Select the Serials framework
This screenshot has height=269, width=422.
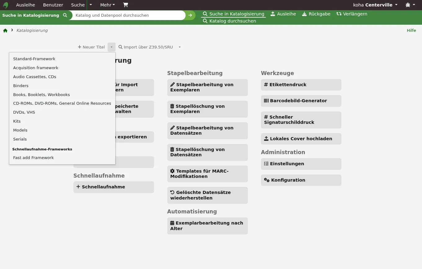[62, 139]
